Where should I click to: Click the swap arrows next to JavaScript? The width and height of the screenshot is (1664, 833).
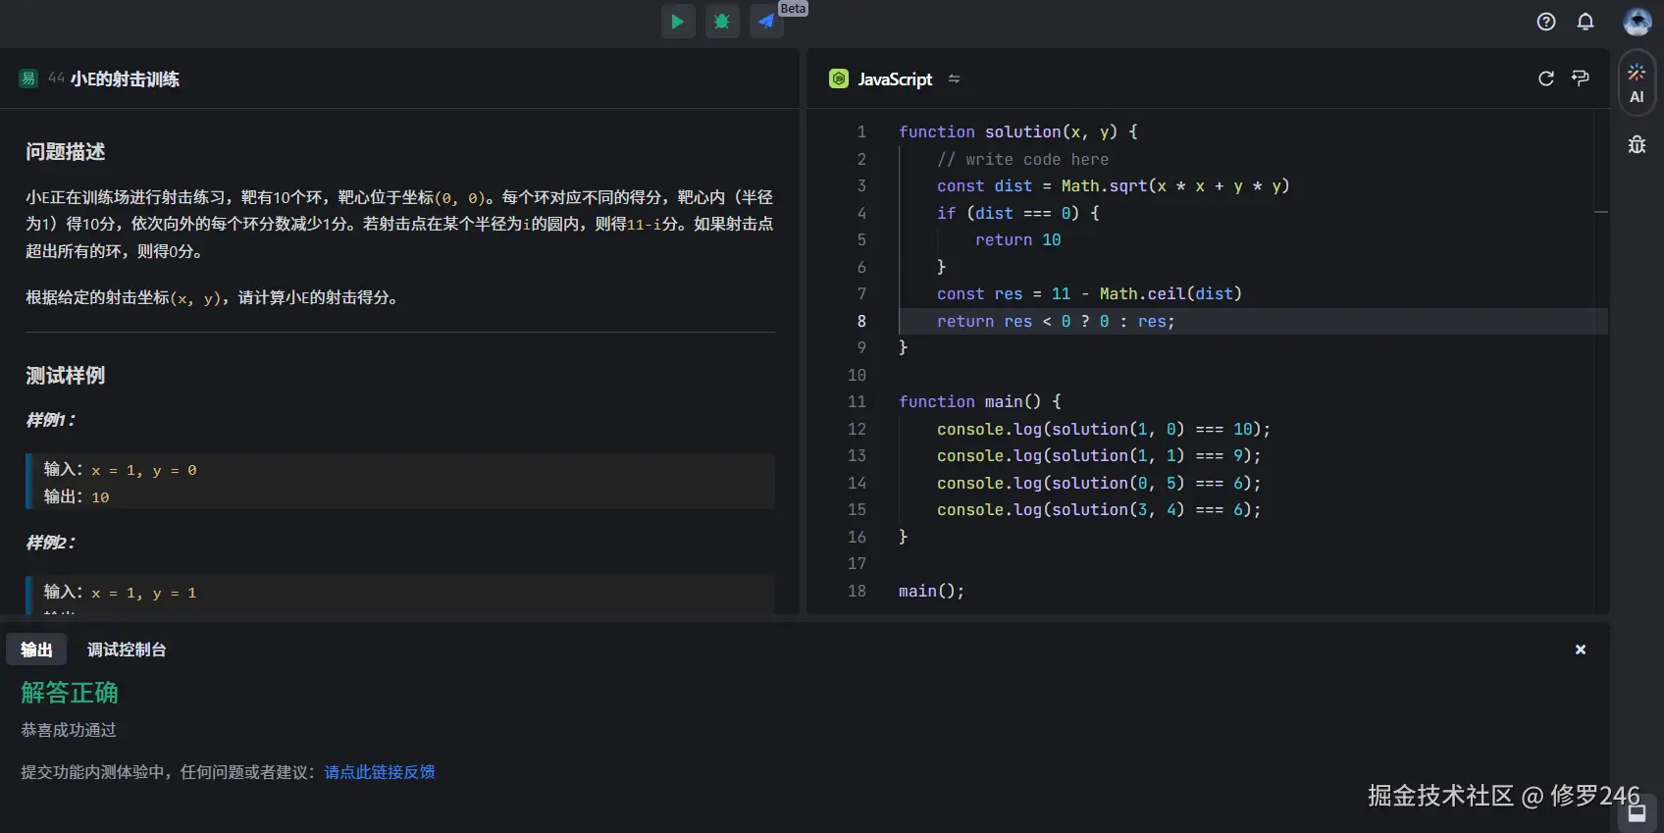point(954,79)
